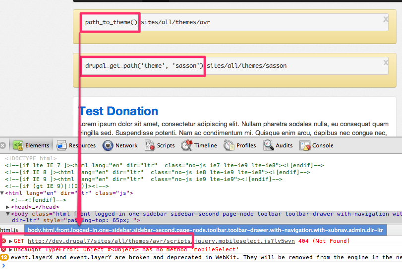Expand the head element node
The width and height of the screenshot is (402, 276).
pyautogui.click(x=8, y=207)
